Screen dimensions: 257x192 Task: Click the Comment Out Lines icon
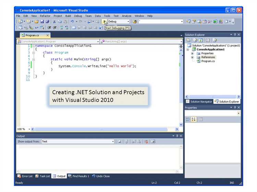click(x=61, y=28)
